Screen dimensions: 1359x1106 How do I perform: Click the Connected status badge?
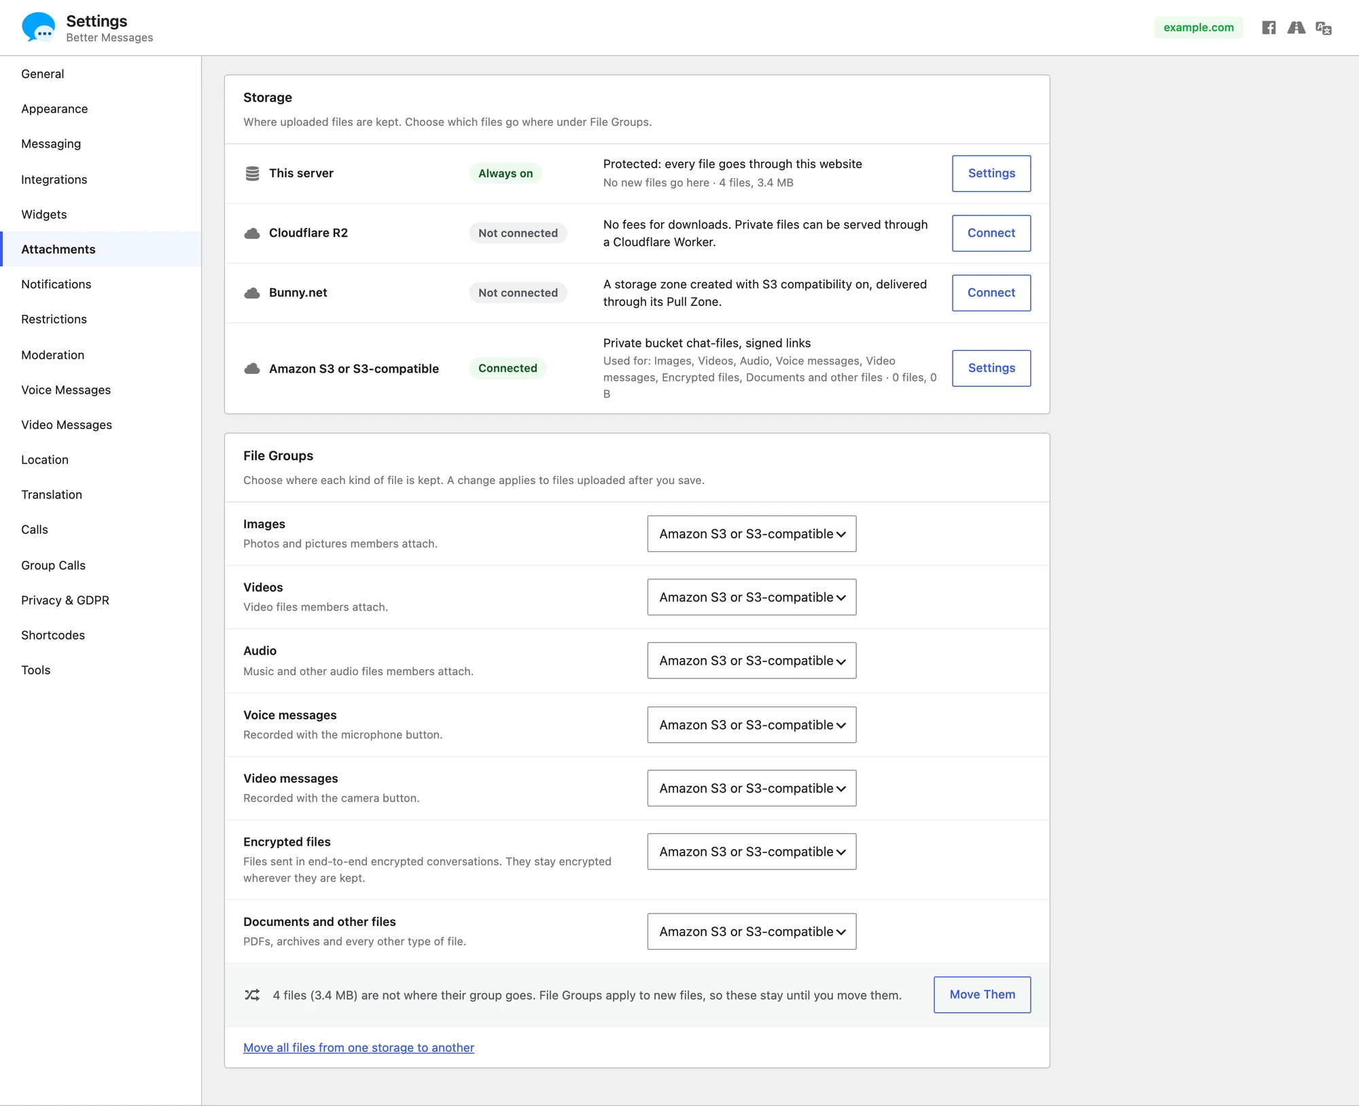tap(508, 368)
